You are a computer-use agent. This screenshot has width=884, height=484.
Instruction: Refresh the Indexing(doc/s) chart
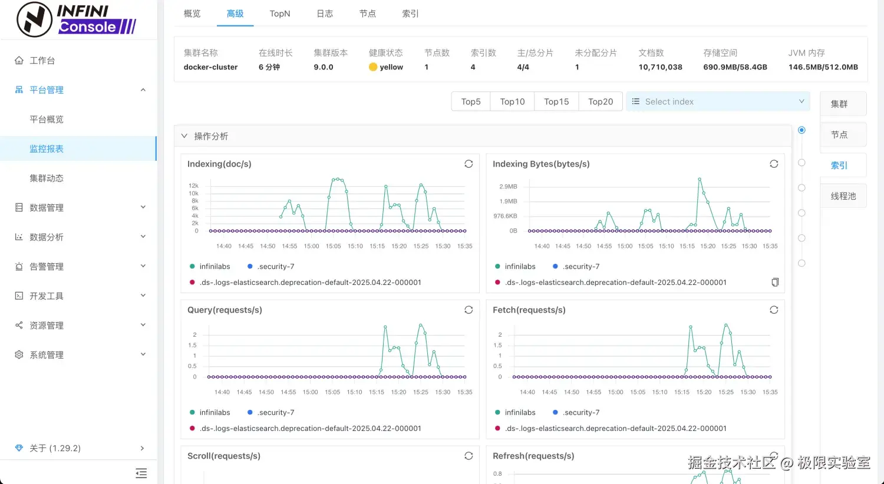tap(469, 164)
